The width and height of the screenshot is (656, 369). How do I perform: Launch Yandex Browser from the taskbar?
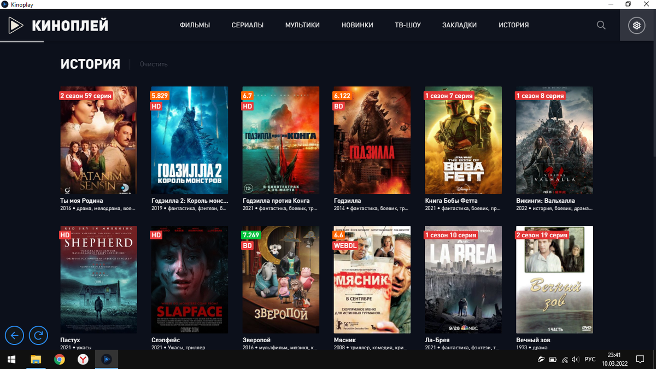pos(83,359)
